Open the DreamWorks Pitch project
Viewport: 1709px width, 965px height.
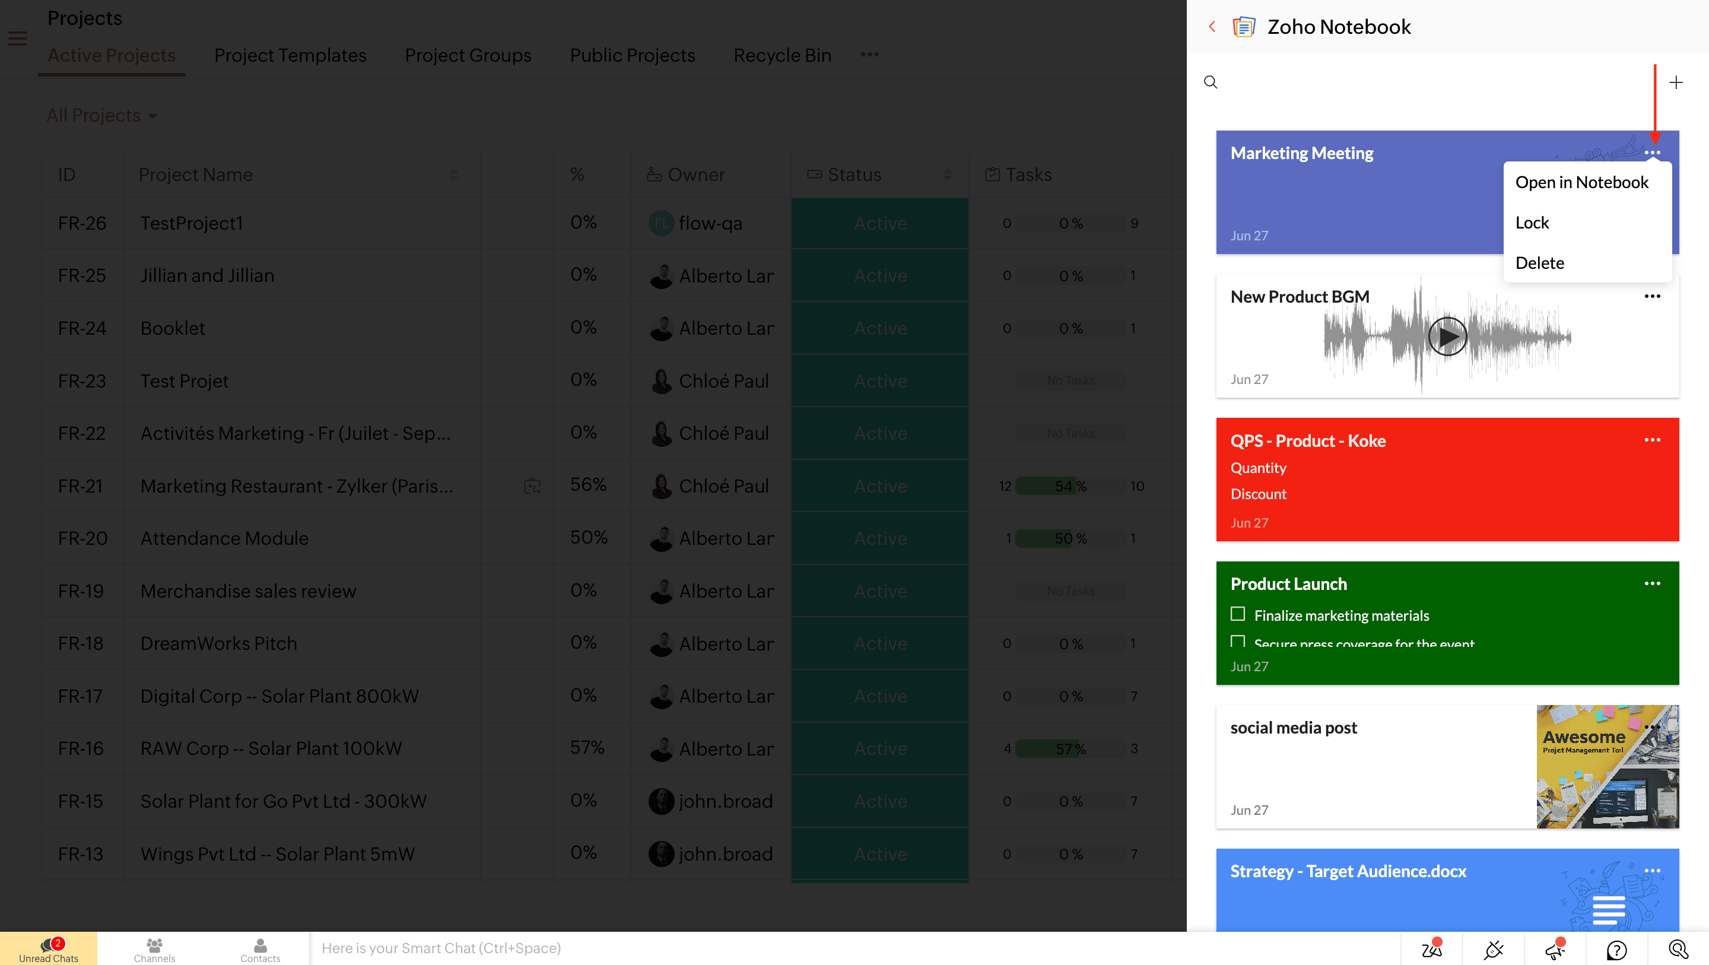pyautogui.click(x=218, y=643)
